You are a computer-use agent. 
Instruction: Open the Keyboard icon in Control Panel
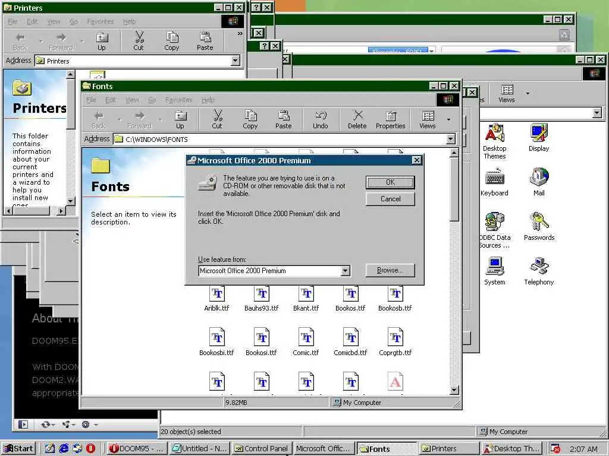click(x=494, y=182)
